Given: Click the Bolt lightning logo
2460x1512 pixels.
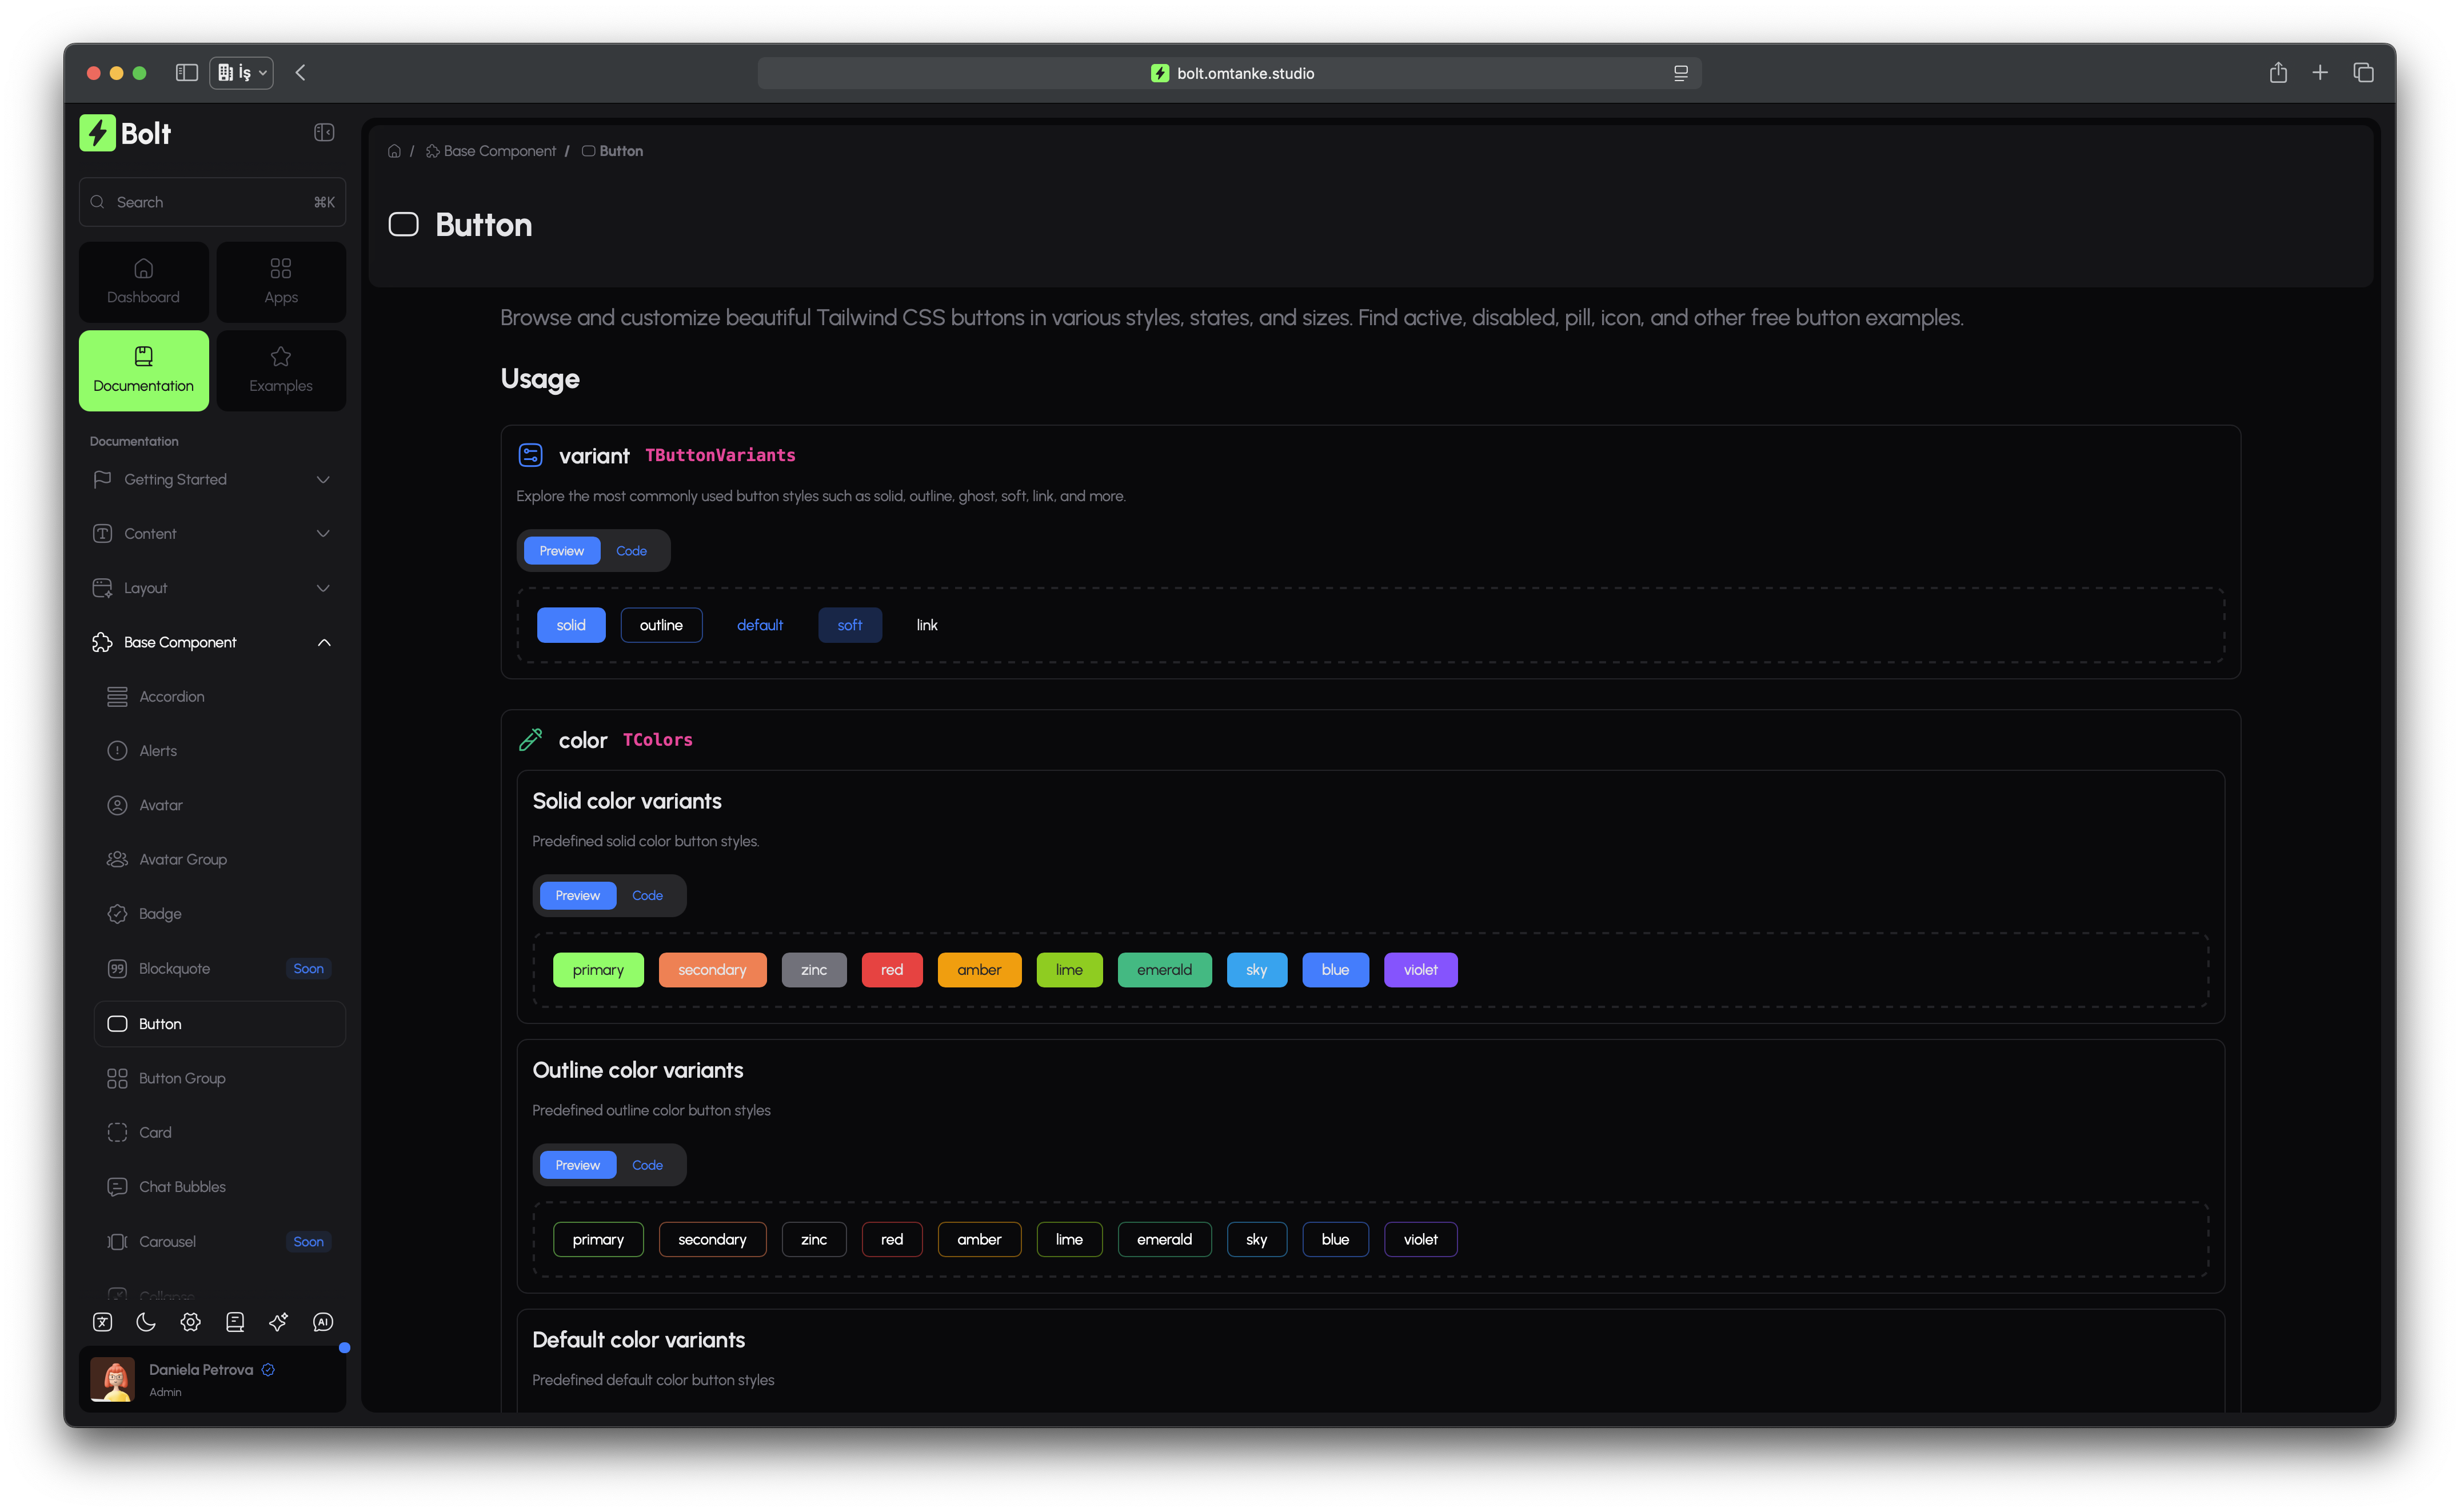Looking at the screenshot, I should tap(98, 132).
